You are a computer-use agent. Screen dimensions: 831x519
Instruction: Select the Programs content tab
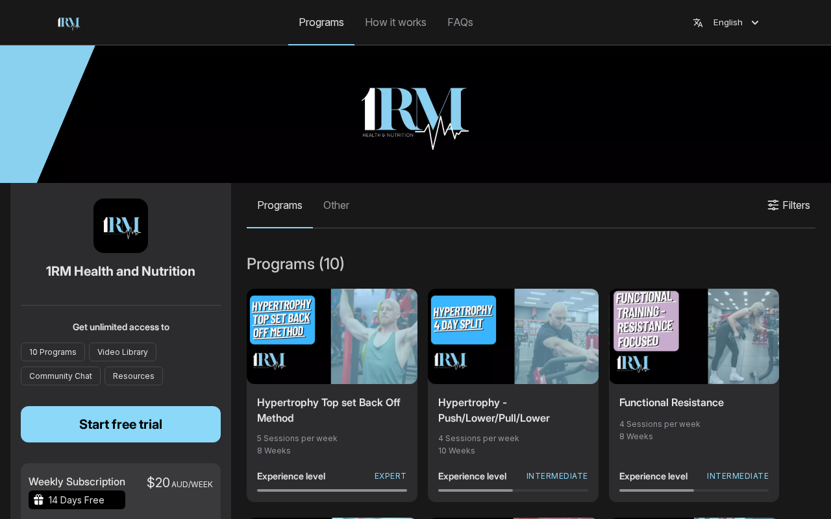pos(280,205)
